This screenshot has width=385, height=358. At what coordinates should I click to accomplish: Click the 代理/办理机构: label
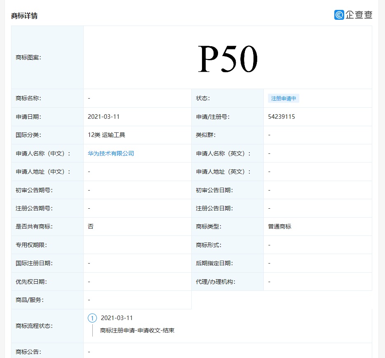(x=216, y=282)
